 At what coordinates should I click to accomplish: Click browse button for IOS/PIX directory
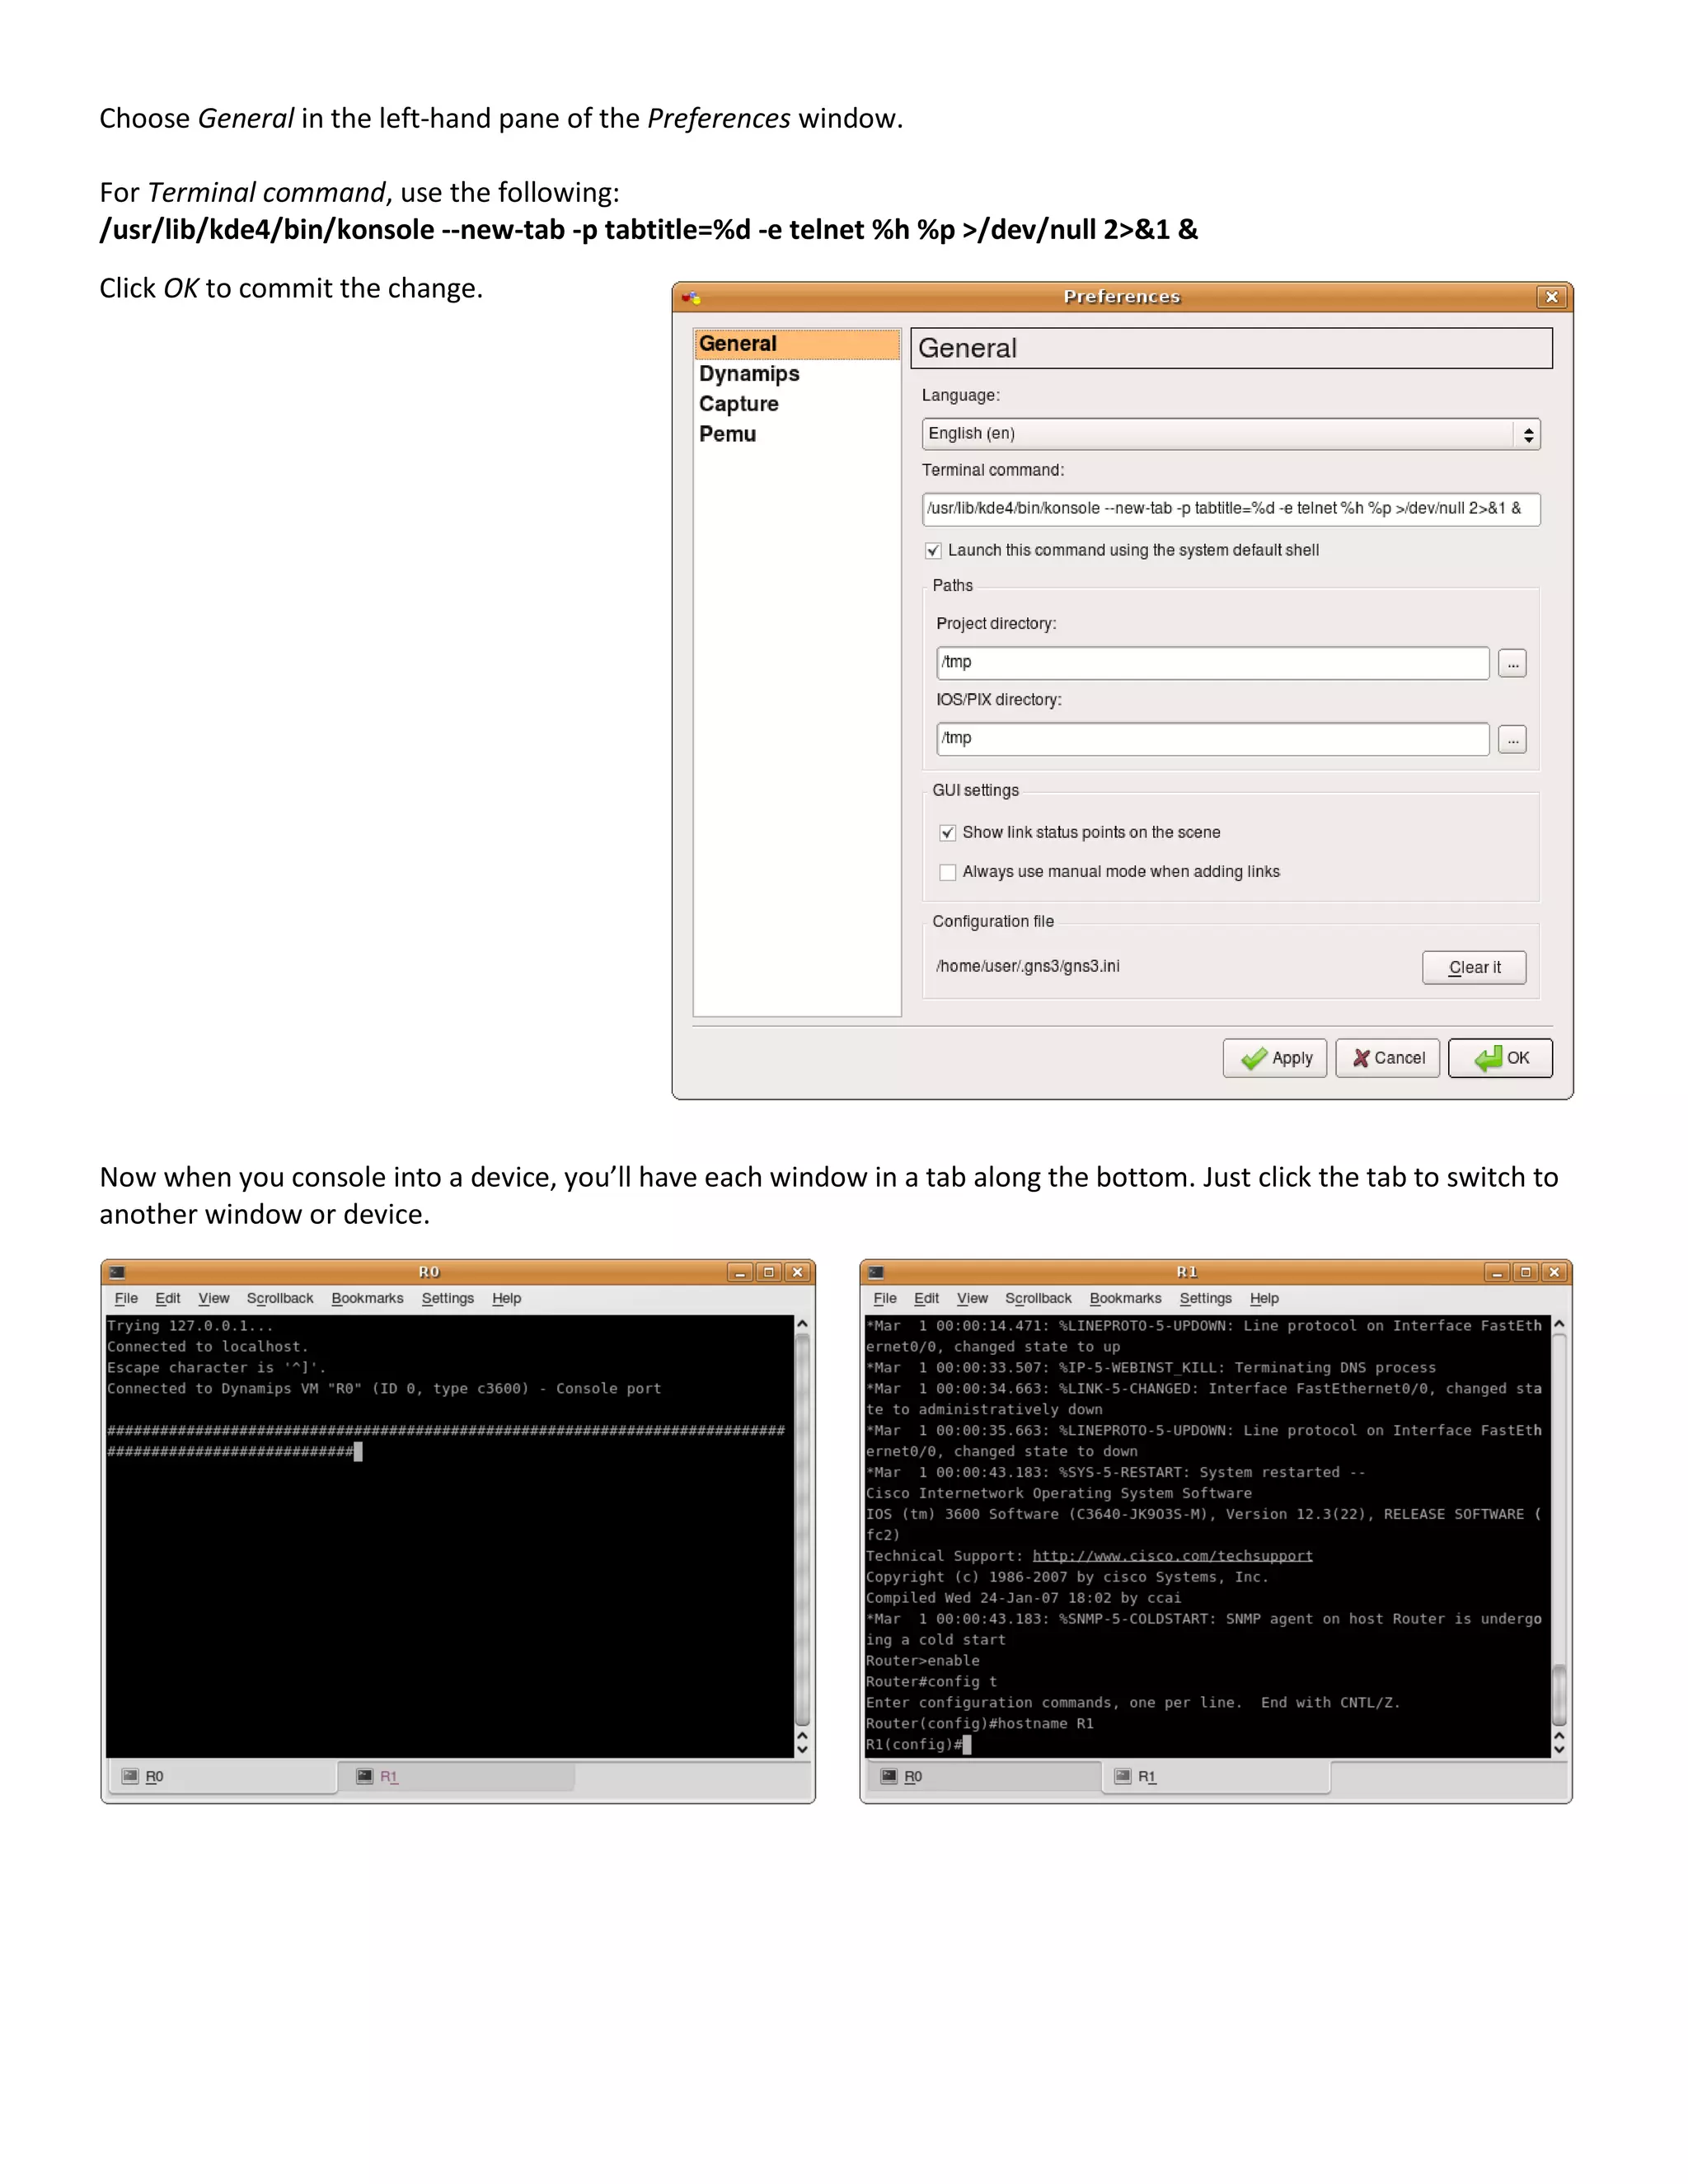pos(1512,739)
